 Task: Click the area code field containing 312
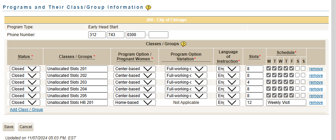pyautogui.click(x=97, y=35)
